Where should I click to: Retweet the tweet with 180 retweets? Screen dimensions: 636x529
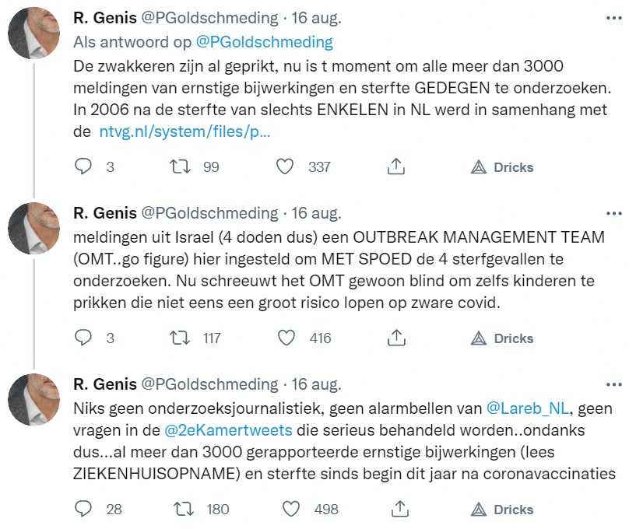tap(184, 509)
